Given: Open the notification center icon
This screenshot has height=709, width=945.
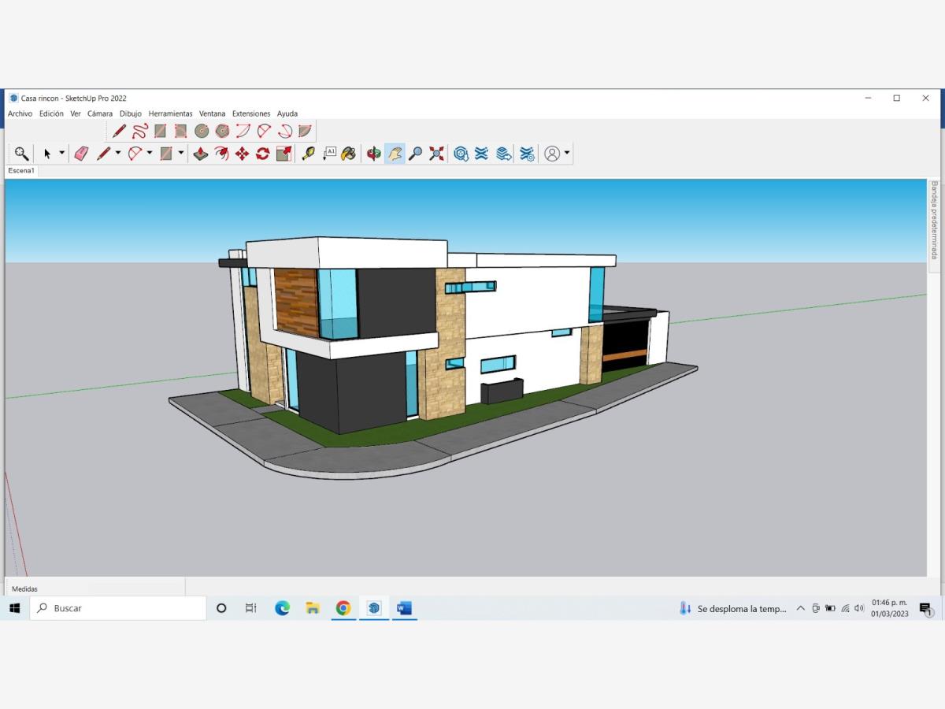Looking at the screenshot, I should coord(926,609).
